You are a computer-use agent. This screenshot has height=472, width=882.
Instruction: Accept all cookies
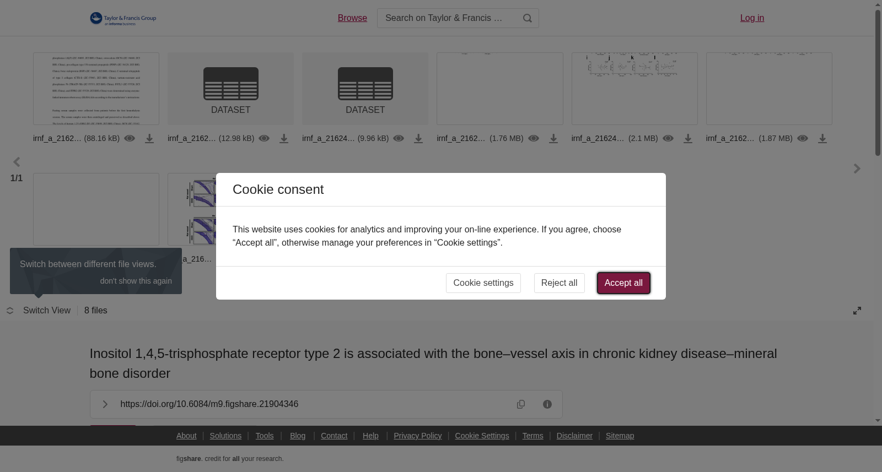tap(623, 283)
